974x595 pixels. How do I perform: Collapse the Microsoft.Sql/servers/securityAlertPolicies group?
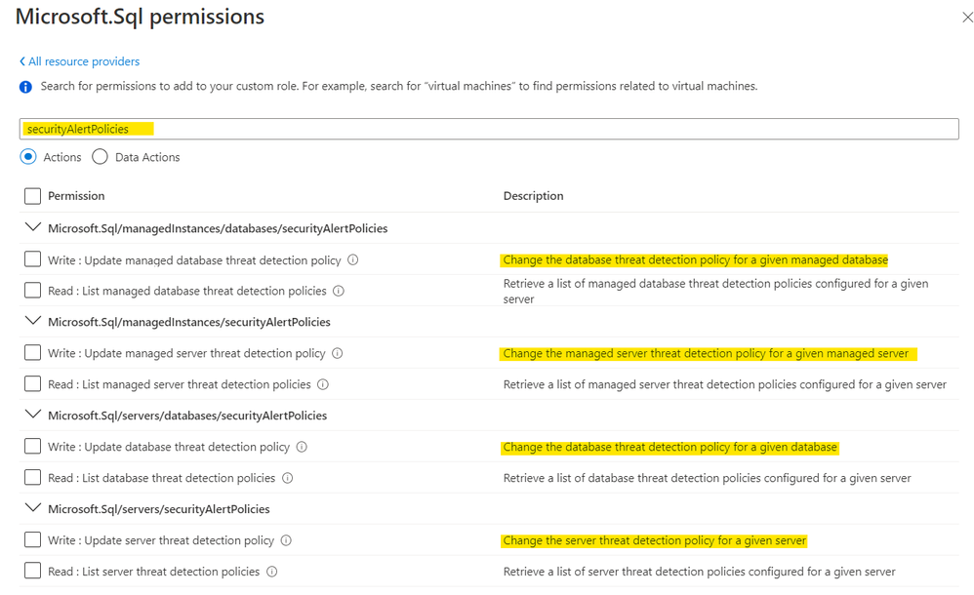pos(33,508)
